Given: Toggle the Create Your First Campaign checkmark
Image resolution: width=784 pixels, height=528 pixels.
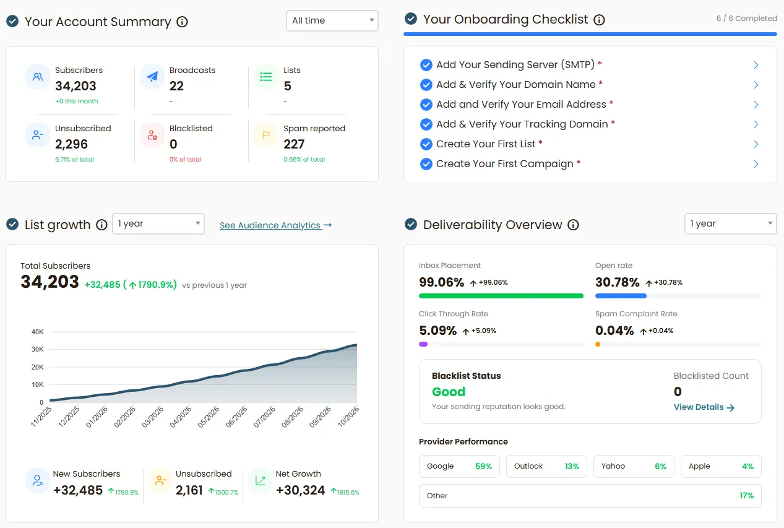Looking at the screenshot, I should coord(426,164).
